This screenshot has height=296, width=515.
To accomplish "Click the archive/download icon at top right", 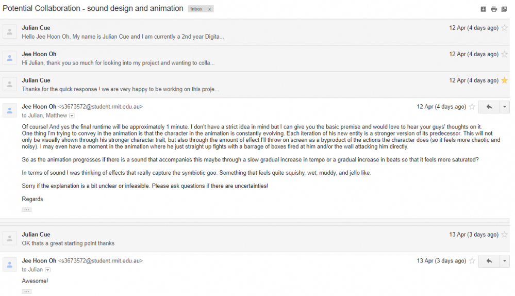I will coord(483,9).
